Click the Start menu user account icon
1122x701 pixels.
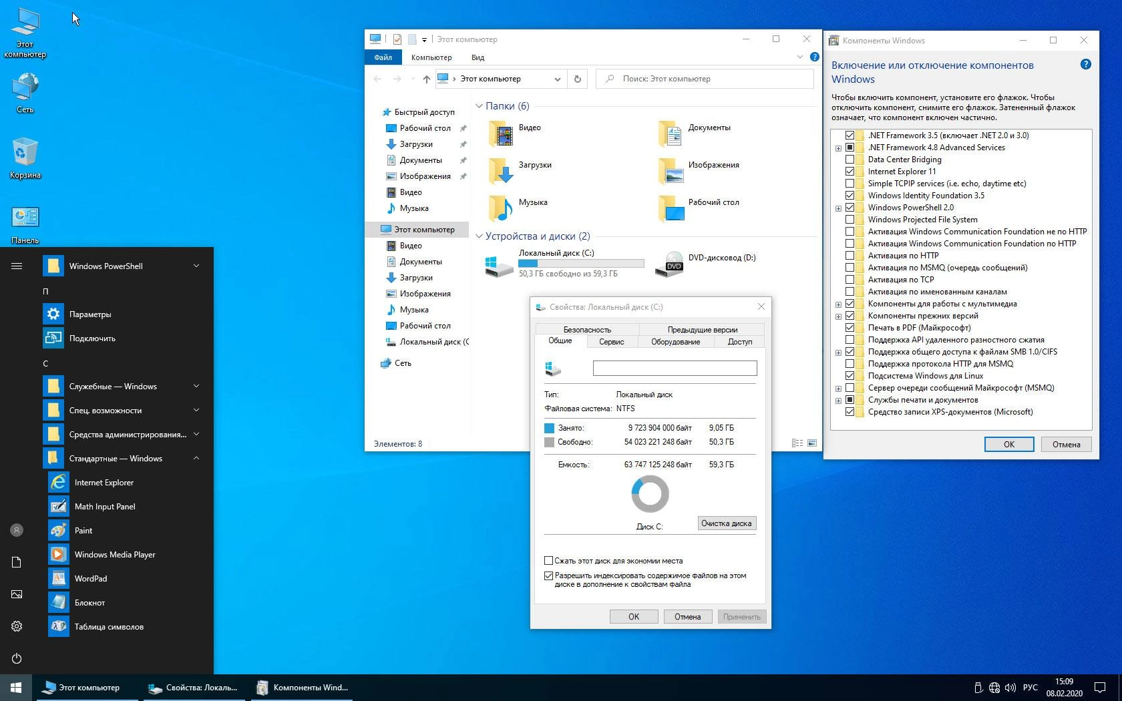click(17, 530)
